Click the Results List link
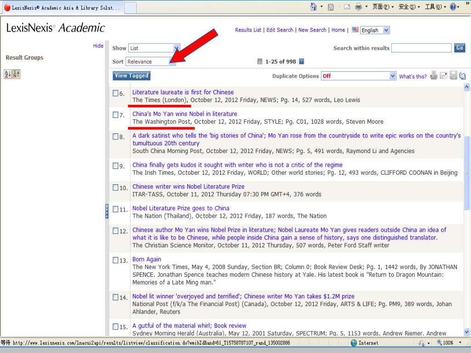Screen dimensions: 471x353 coord(248,30)
